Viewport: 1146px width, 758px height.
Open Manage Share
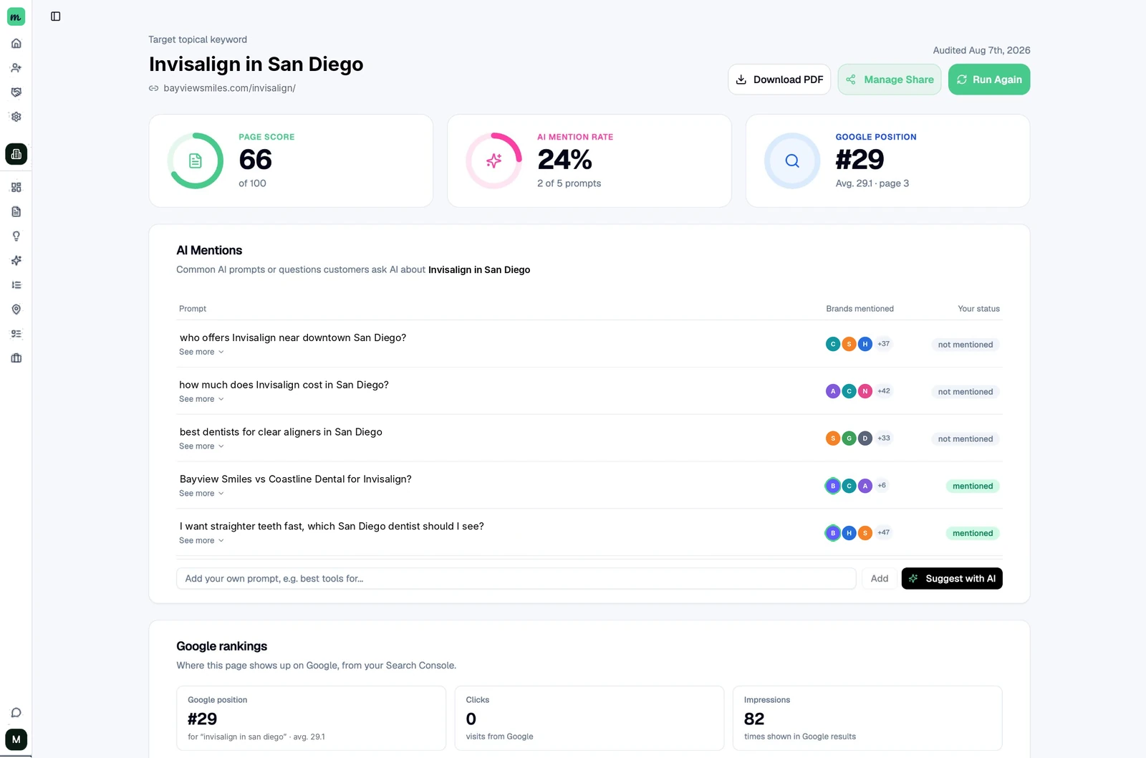(x=890, y=80)
